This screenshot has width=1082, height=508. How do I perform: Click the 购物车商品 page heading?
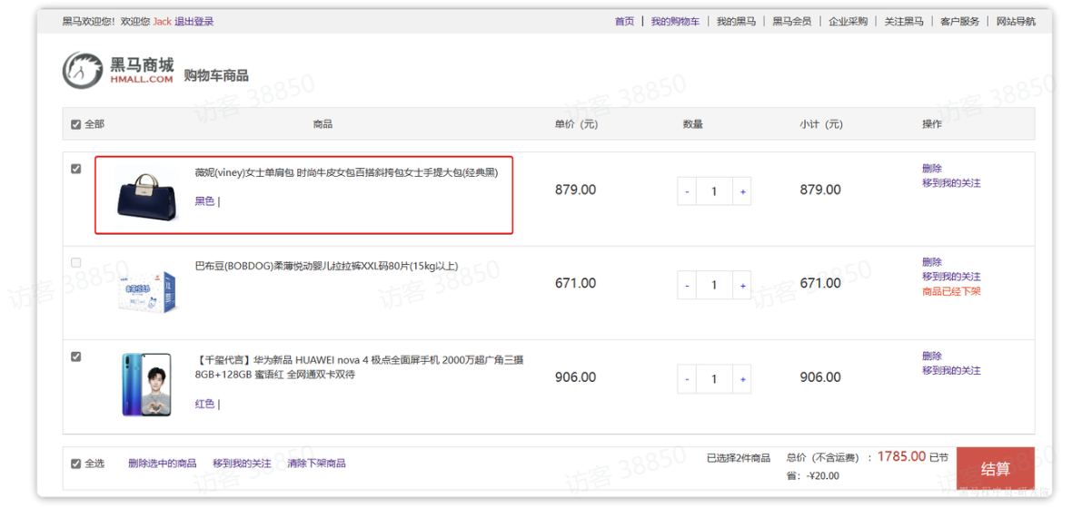[x=216, y=76]
